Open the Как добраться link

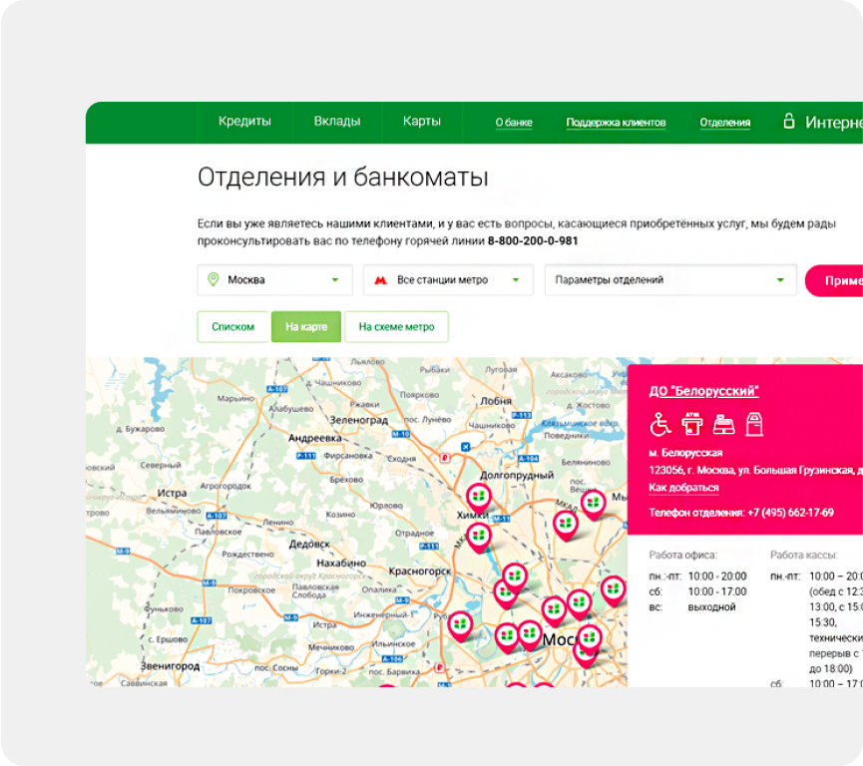tap(684, 486)
